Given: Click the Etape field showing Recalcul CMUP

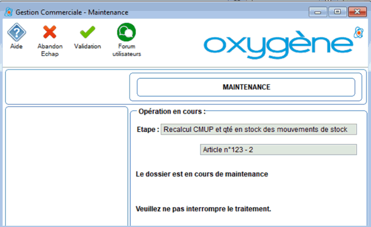Looking at the screenshot, I should pyautogui.click(x=258, y=130).
